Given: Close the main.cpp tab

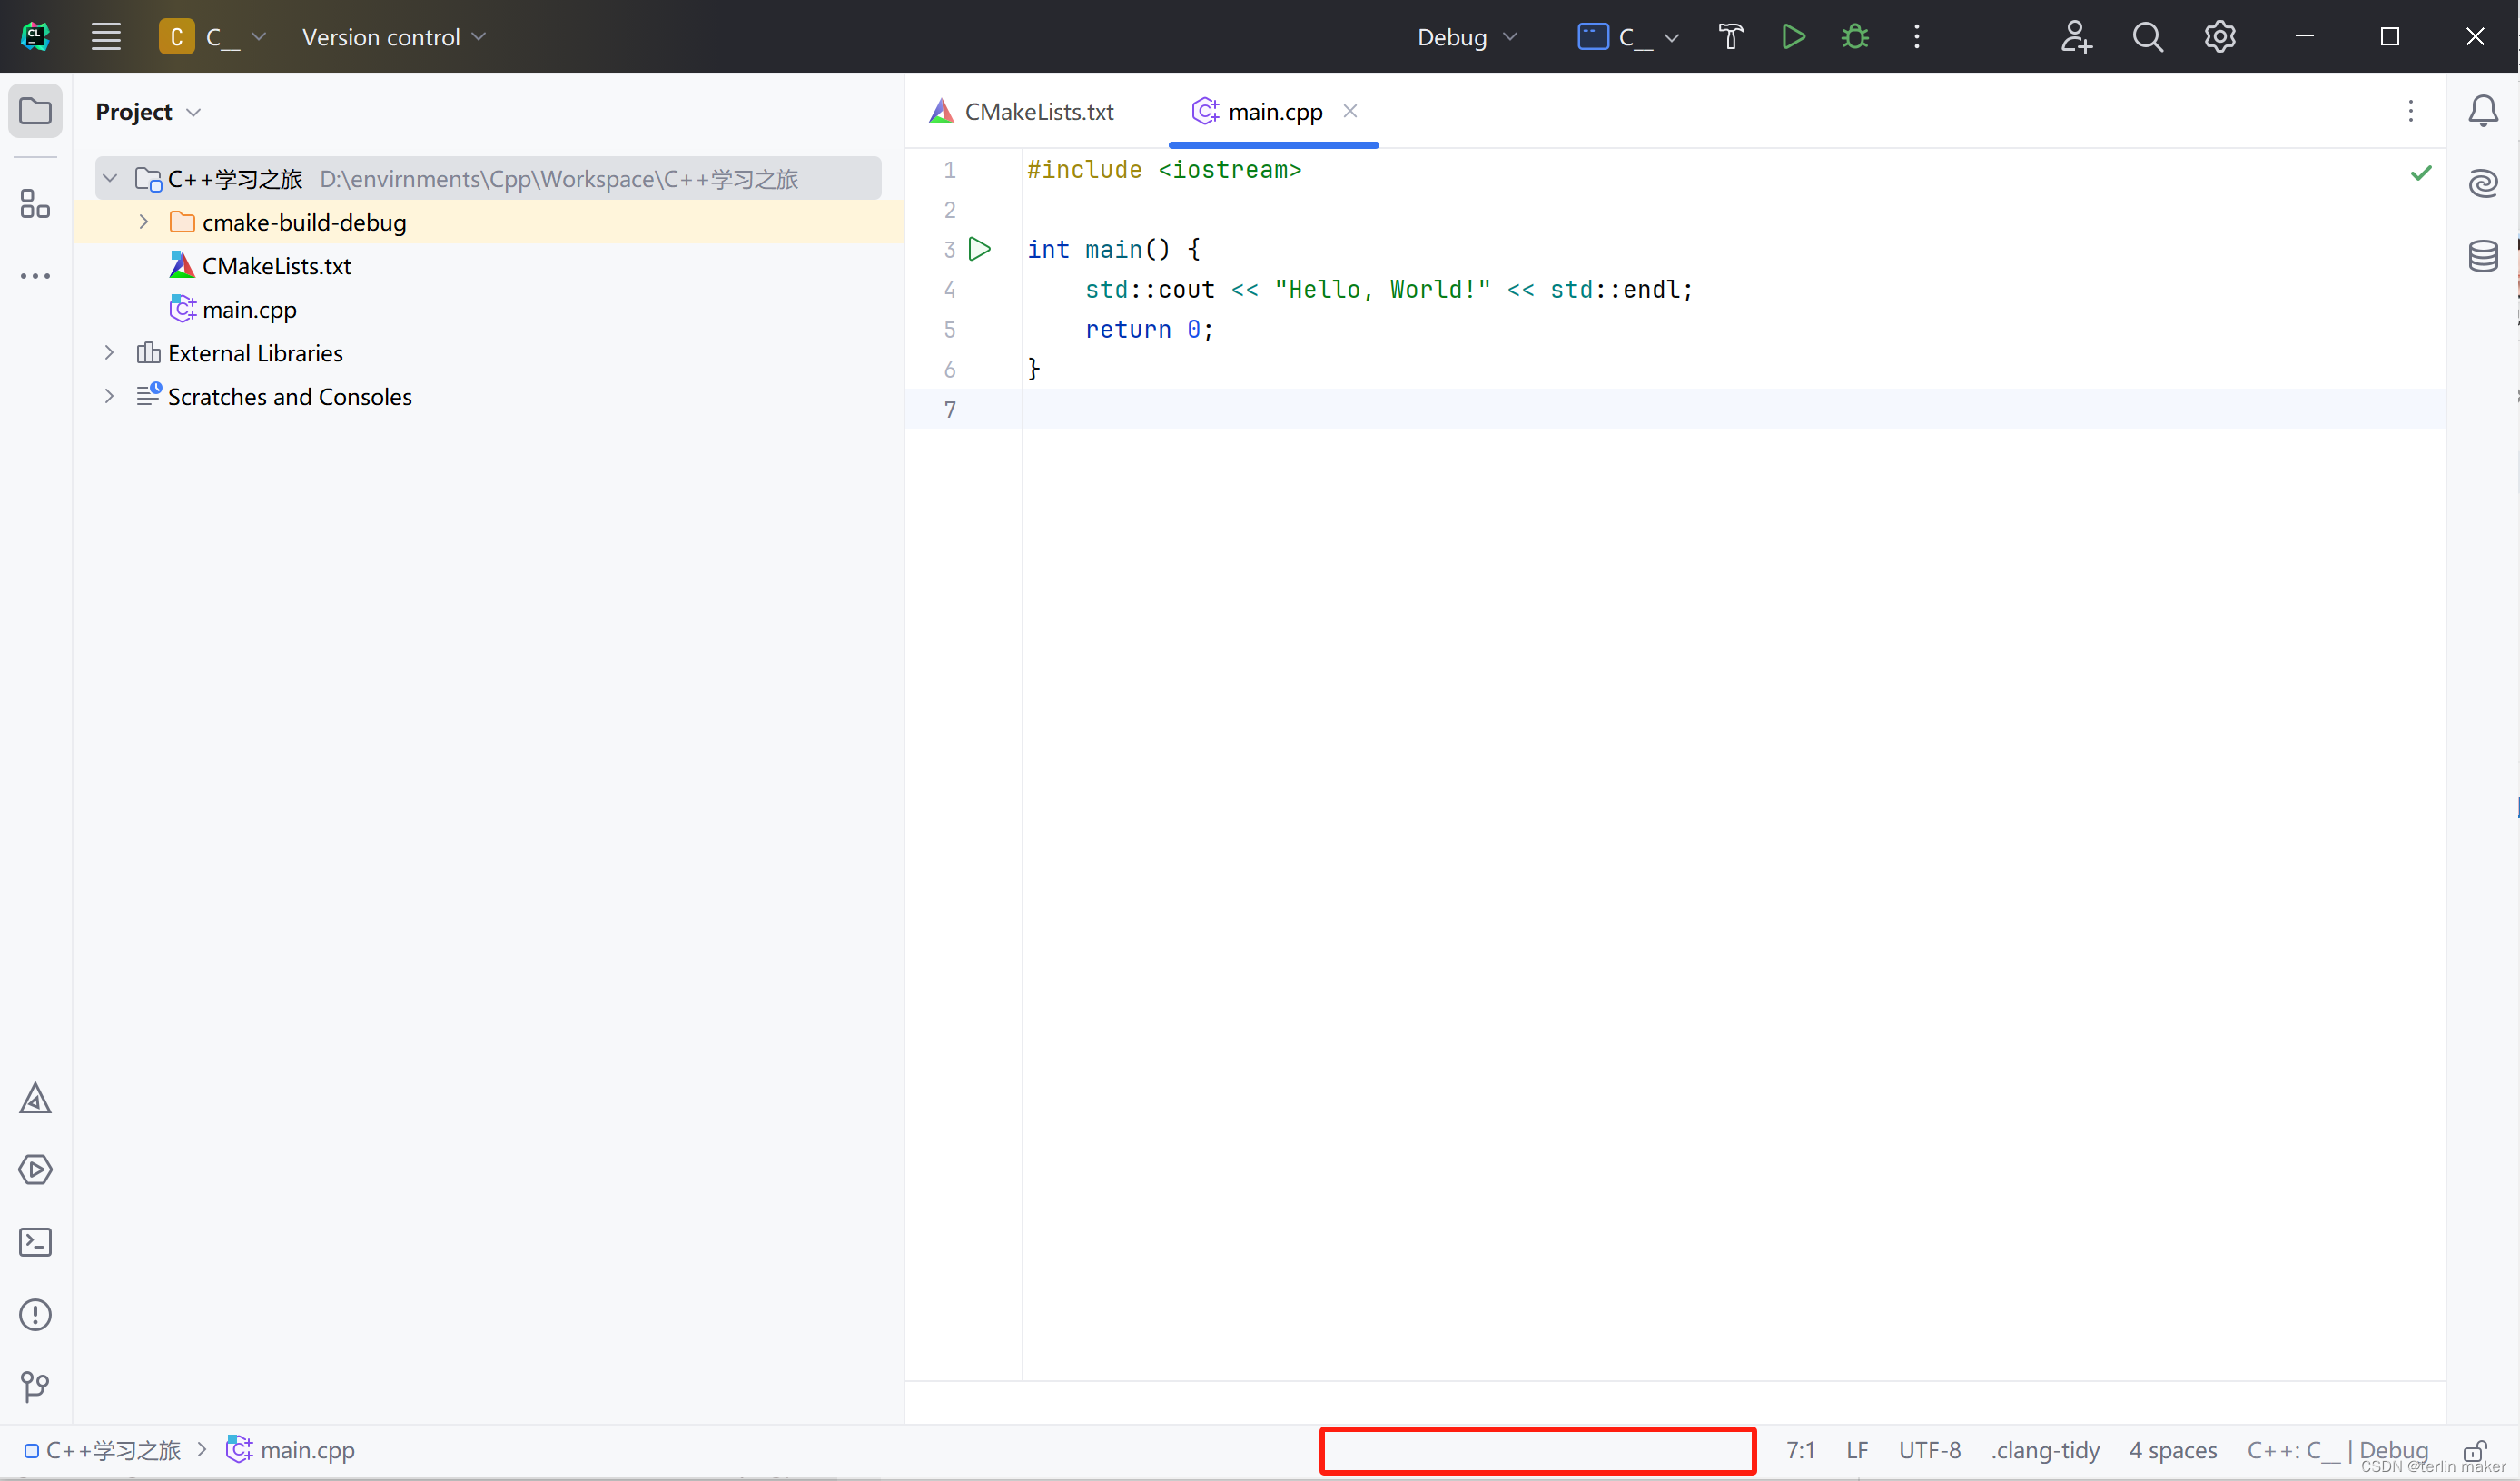Looking at the screenshot, I should [1350, 111].
